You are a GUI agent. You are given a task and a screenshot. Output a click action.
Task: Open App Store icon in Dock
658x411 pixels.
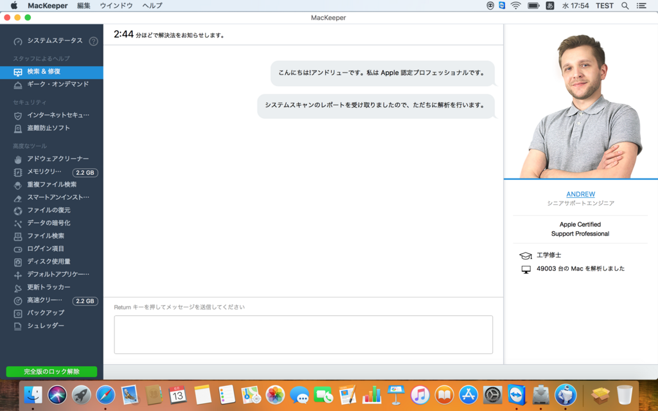tap(468, 395)
